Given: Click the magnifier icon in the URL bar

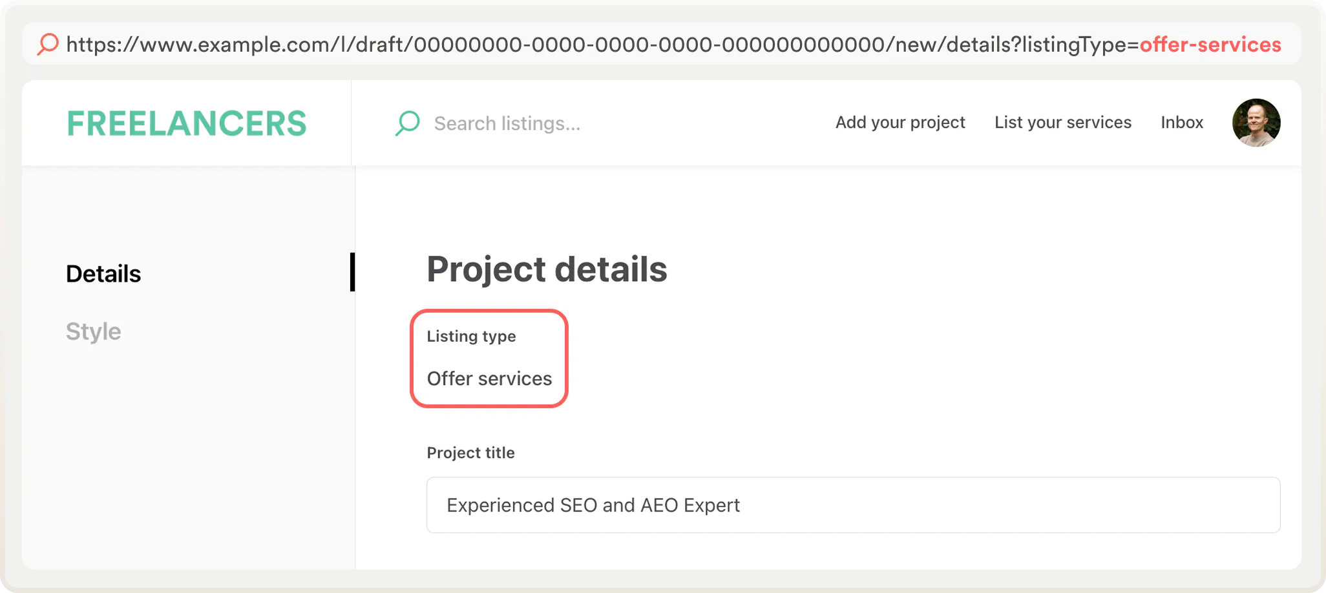Looking at the screenshot, I should pos(48,44).
